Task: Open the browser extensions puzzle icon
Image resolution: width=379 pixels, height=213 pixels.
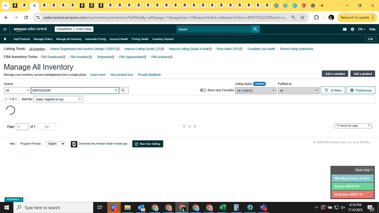Action: pyautogui.click(x=316, y=17)
